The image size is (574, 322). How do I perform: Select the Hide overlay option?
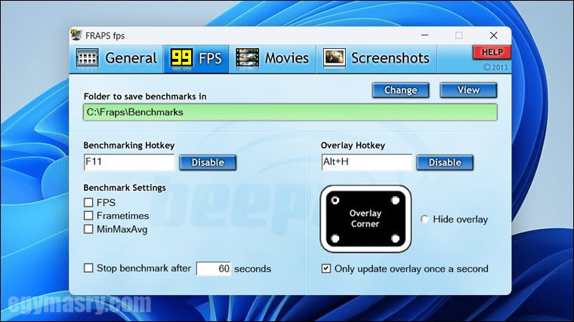(424, 219)
